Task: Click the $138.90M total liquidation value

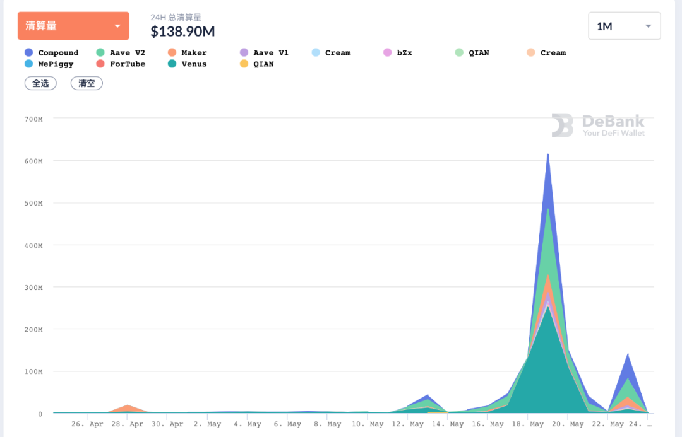Action: pos(182,31)
